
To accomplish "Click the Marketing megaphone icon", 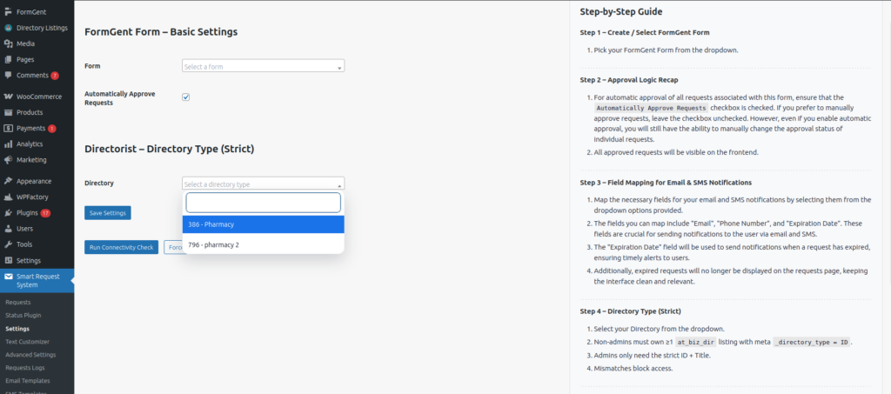I will coord(8,160).
